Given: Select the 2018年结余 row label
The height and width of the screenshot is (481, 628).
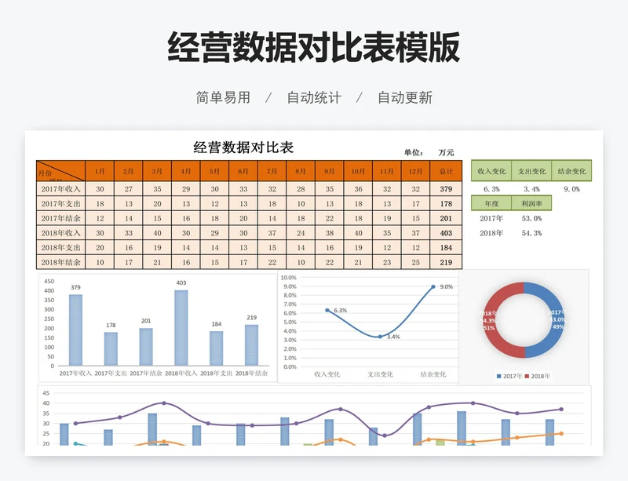Looking at the screenshot, I should tap(61, 262).
